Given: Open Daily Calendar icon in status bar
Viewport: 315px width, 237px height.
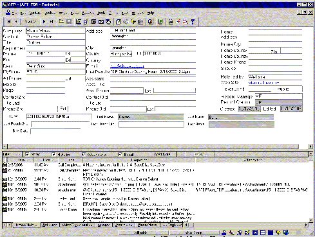Looking at the screenshot, I should 255,233.
